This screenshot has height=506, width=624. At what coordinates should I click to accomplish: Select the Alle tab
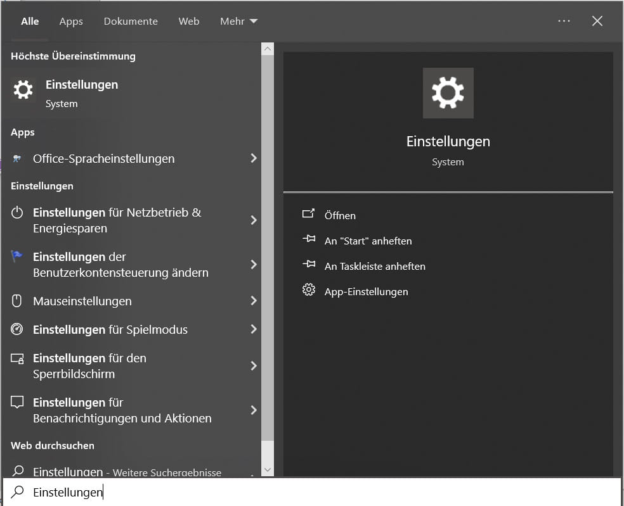coord(30,21)
